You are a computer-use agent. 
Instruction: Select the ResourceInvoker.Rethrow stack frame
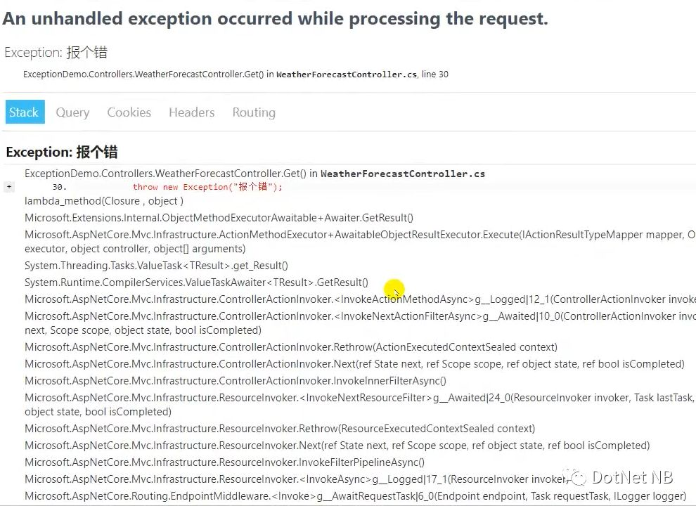279,429
